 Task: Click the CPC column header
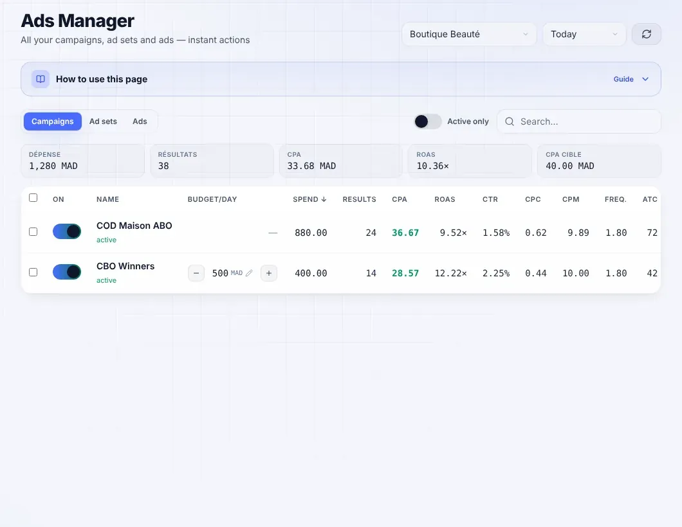pos(533,199)
